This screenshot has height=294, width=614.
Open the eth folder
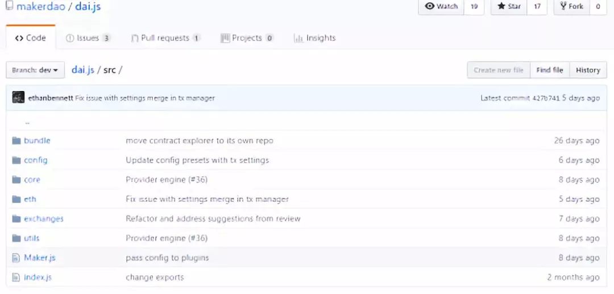tap(30, 199)
